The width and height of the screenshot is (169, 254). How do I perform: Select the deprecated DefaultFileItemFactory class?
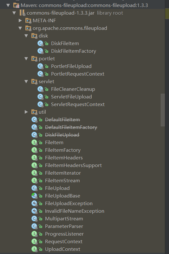(71, 127)
